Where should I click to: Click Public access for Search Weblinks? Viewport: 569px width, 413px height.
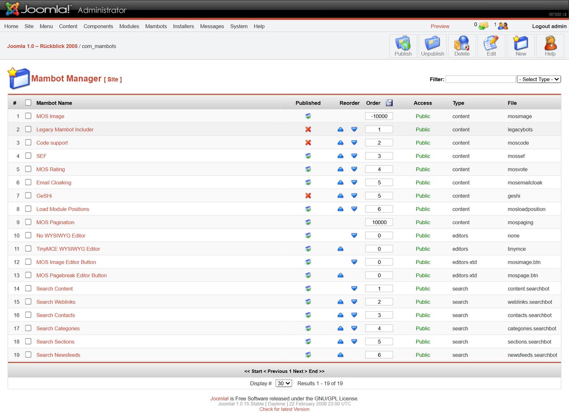point(423,302)
